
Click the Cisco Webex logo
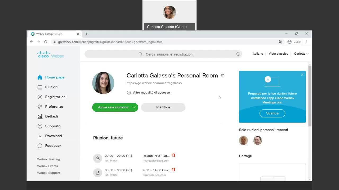pos(50,54)
